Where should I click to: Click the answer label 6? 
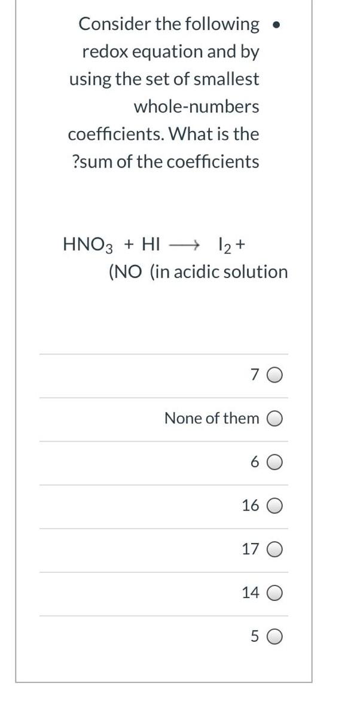tap(255, 462)
